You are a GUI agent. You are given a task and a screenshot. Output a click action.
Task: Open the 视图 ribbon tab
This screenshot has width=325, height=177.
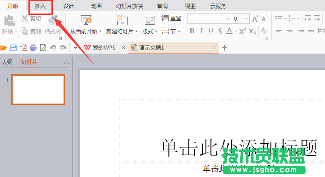click(x=190, y=6)
